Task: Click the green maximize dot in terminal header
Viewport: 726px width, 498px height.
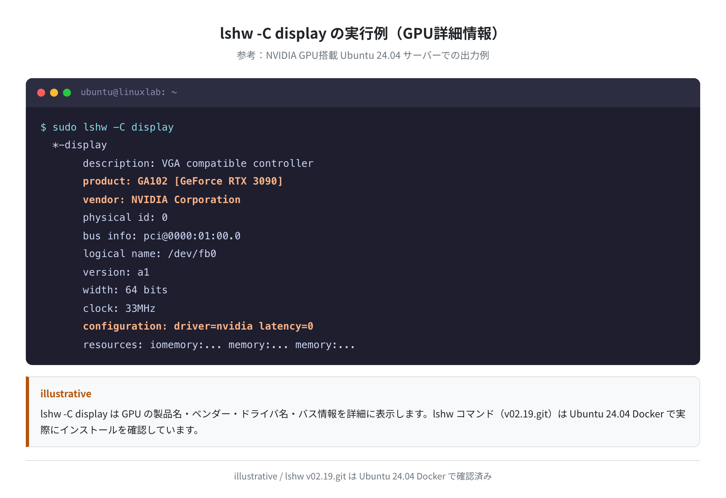Action: tap(67, 93)
